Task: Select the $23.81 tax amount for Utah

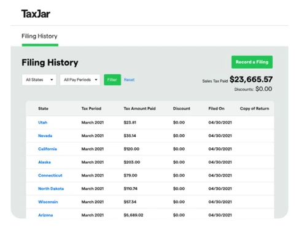Action: 130,123
